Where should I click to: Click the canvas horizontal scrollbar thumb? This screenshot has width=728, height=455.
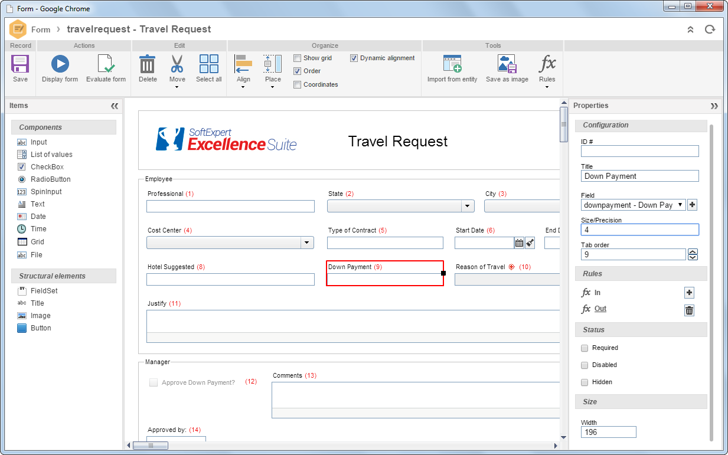click(151, 446)
